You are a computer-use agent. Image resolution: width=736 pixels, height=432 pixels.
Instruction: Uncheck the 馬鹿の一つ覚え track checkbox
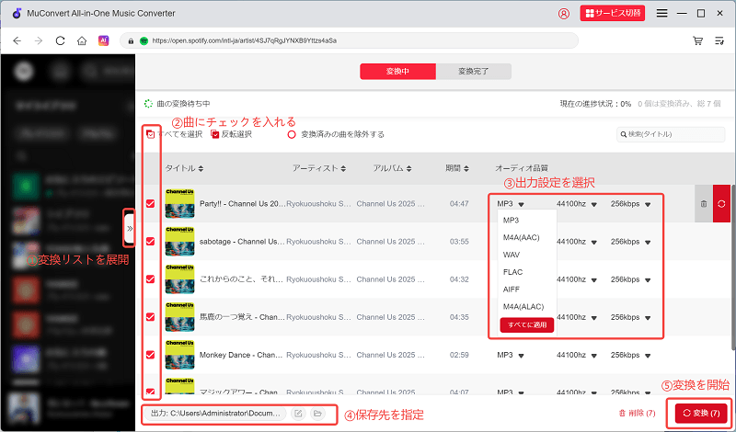point(150,317)
